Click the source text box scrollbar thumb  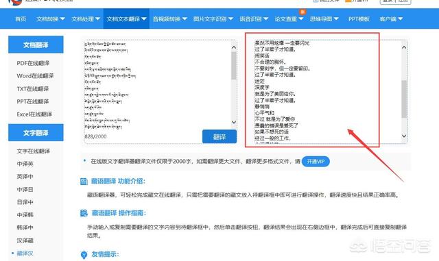234,66
